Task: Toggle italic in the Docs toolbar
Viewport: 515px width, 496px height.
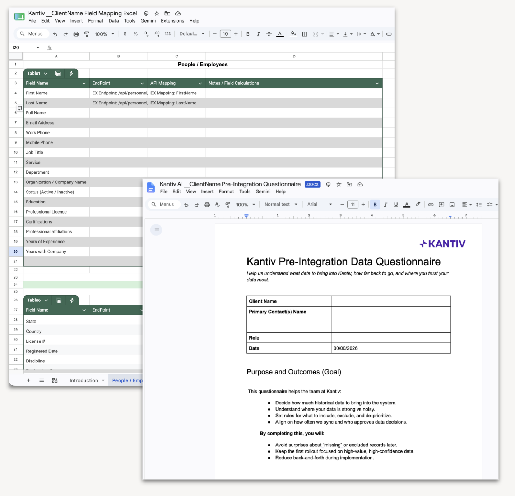Action: (x=385, y=205)
